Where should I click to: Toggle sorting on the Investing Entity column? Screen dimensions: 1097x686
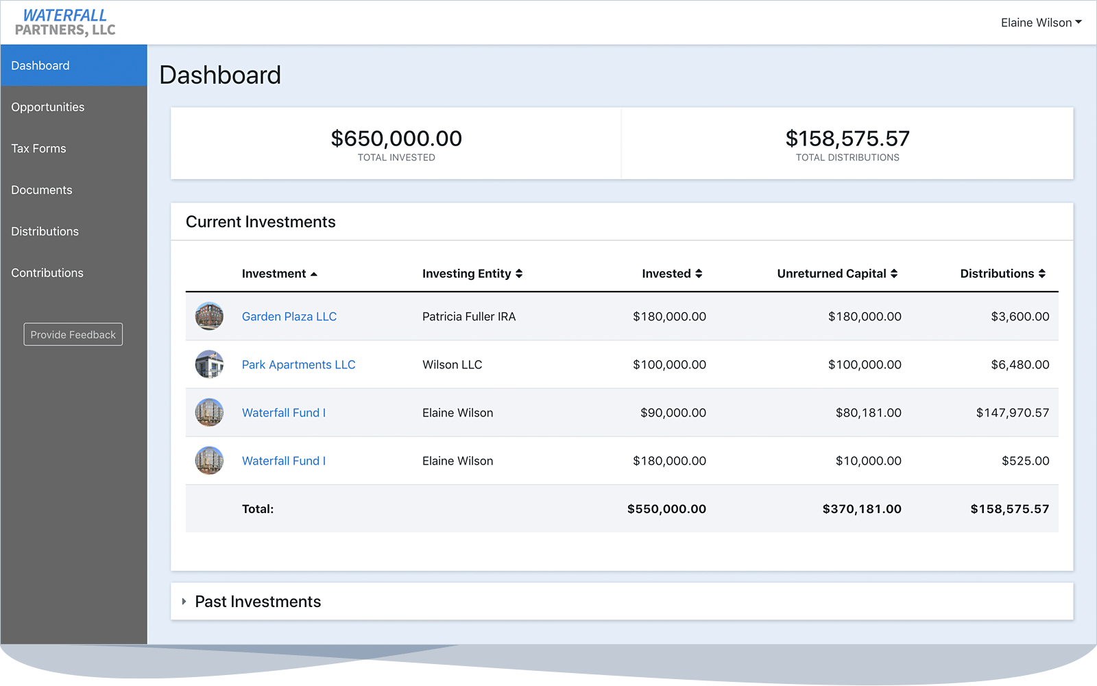coord(520,273)
